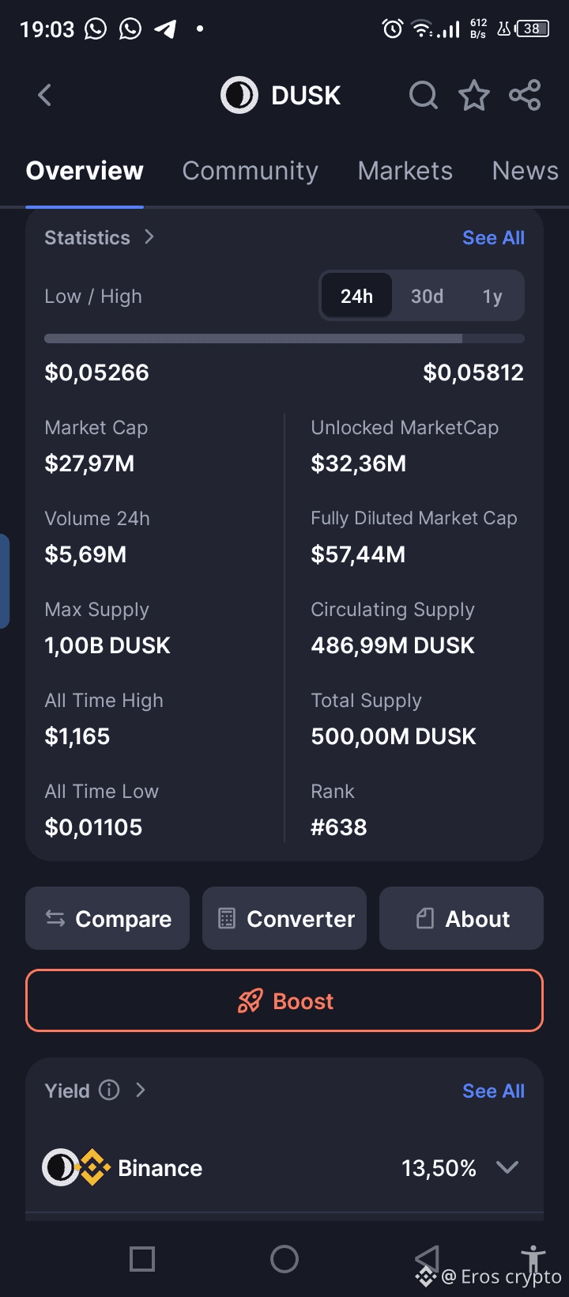The height and width of the screenshot is (1297, 569).
Task: Select the 24h range toggle
Action: (356, 297)
